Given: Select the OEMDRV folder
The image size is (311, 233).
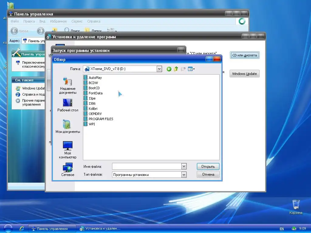Looking at the screenshot, I should pyautogui.click(x=93, y=114).
